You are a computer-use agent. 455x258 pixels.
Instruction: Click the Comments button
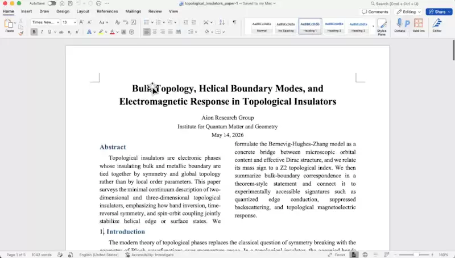(x=375, y=12)
